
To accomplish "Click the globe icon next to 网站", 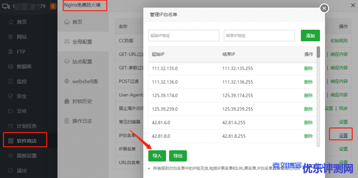I will click(x=10, y=37).
